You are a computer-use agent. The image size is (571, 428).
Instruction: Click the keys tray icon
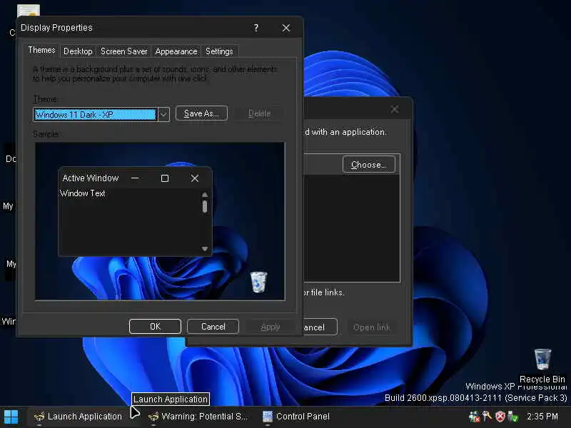(x=487, y=417)
